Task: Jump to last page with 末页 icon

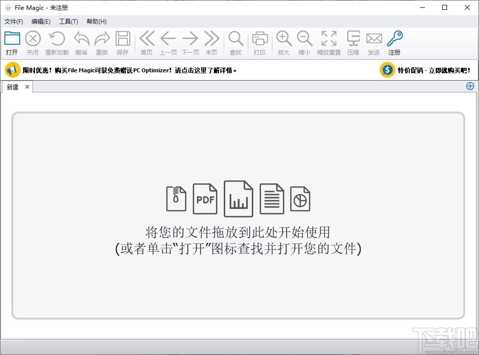Action: tap(211, 39)
